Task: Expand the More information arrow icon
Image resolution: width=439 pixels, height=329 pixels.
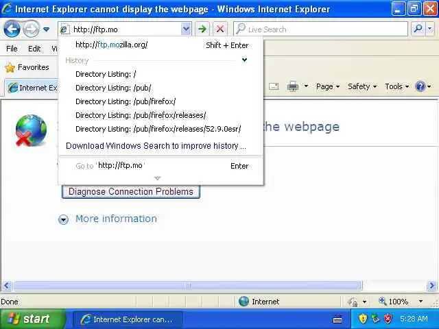Action: tap(64, 219)
